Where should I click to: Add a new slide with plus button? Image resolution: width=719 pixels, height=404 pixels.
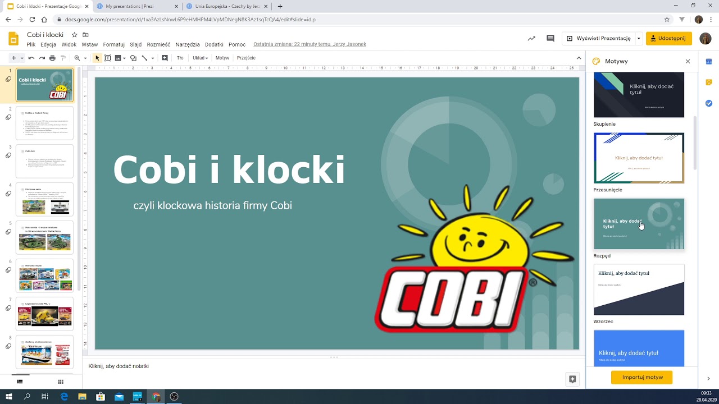coord(13,58)
